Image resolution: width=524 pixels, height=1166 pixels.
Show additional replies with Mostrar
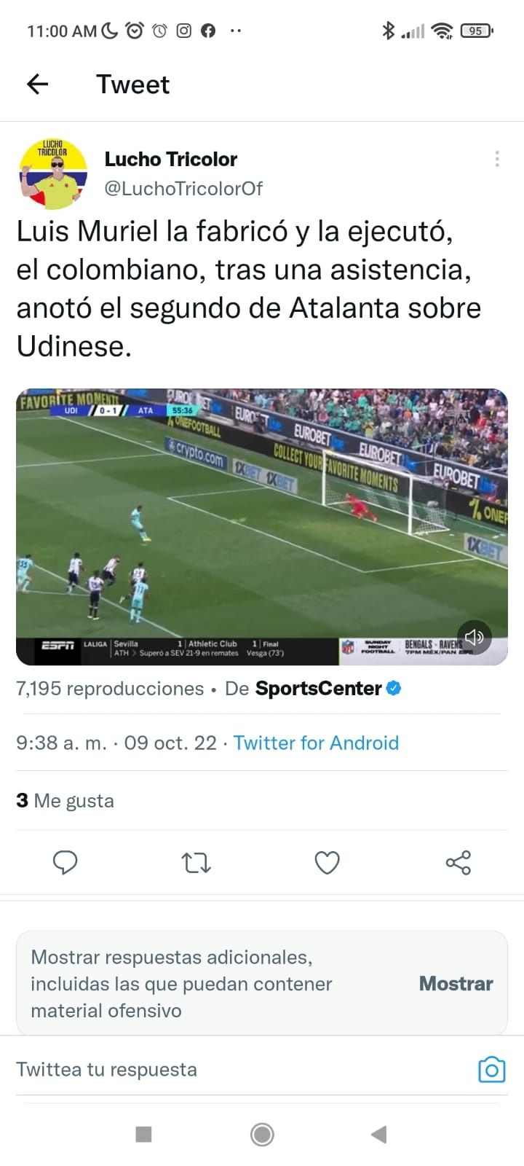pyautogui.click(x=456, y=984)
